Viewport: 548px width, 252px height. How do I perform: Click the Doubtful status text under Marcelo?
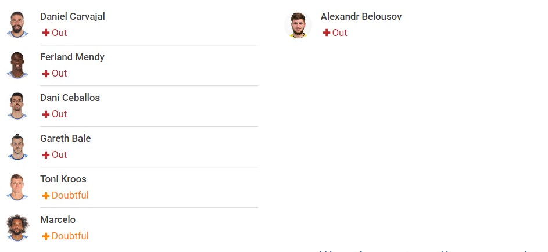(70, 236)
